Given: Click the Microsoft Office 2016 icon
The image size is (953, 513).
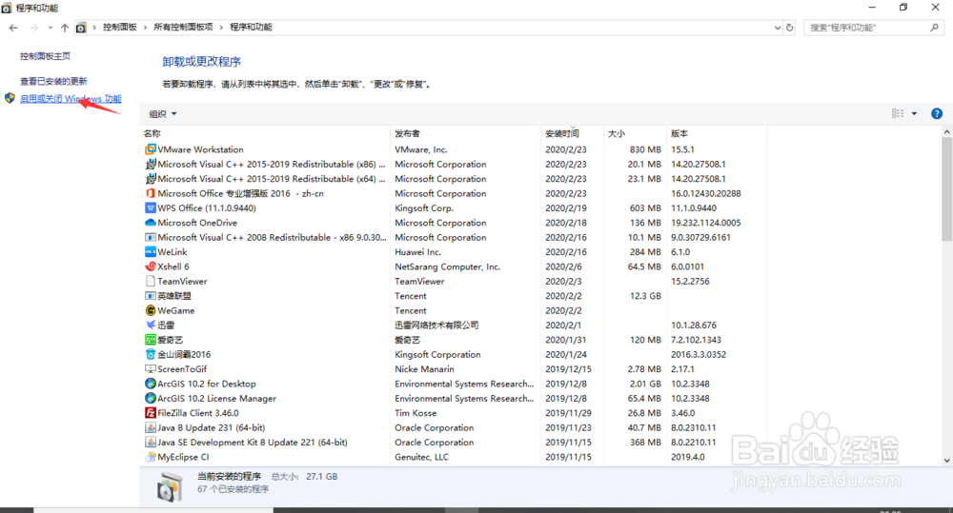Looking at the screenshot, I should click(151, 193).
